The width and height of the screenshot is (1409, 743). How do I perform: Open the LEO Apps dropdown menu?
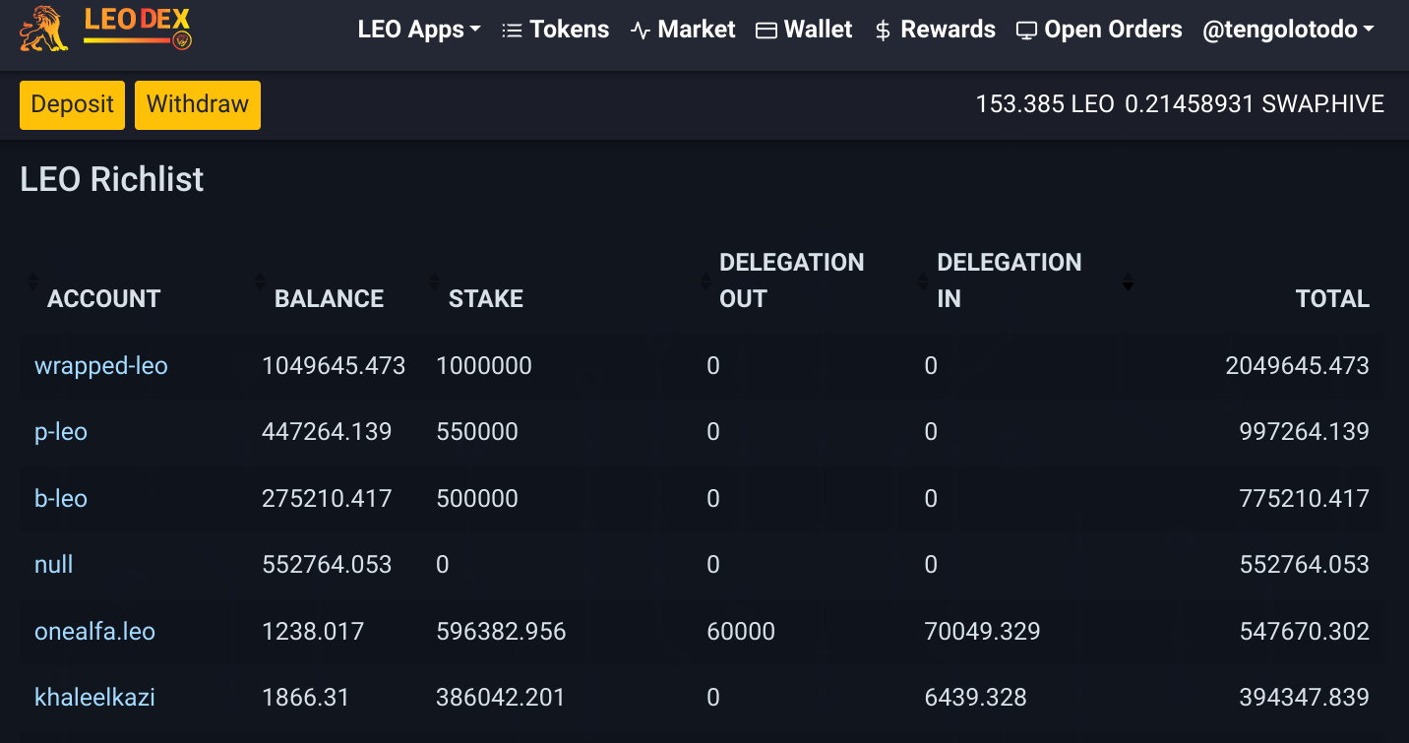419,30
